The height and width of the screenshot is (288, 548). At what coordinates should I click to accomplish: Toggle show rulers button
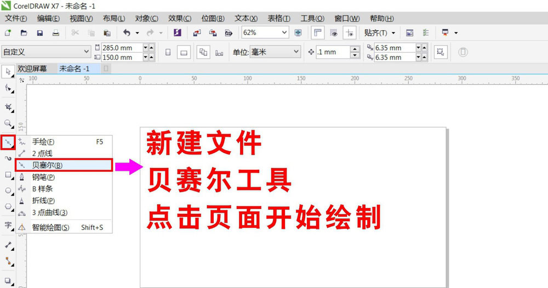pos(318,33)
